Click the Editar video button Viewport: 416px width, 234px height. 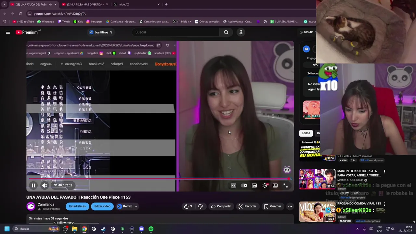pyautogui.click(x=102, y=206)
